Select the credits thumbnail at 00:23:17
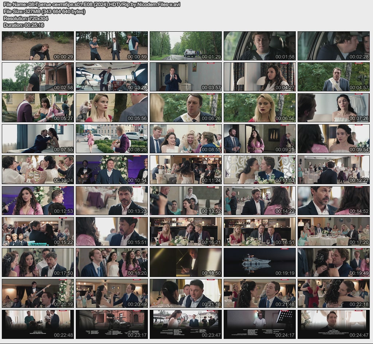Screen dimensions: 373x344 pyautogui.click(x=112, y=324)
